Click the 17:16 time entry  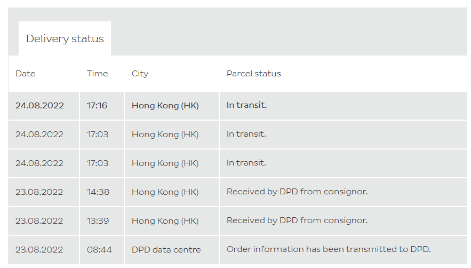(97, 106)
